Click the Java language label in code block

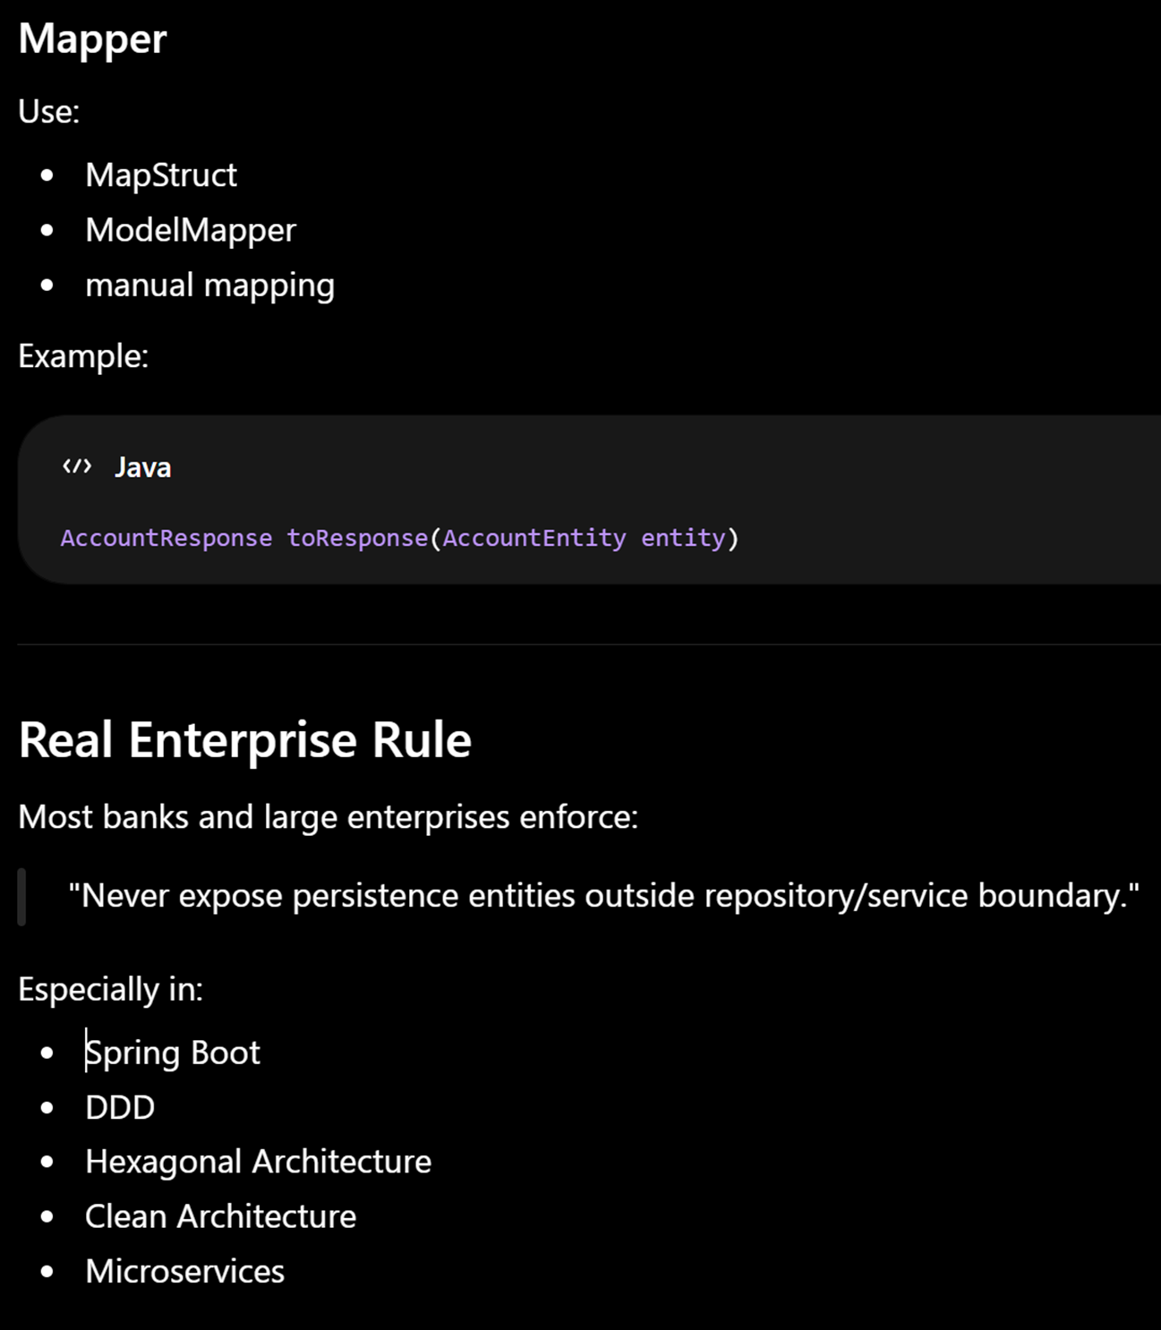(142, 467)
